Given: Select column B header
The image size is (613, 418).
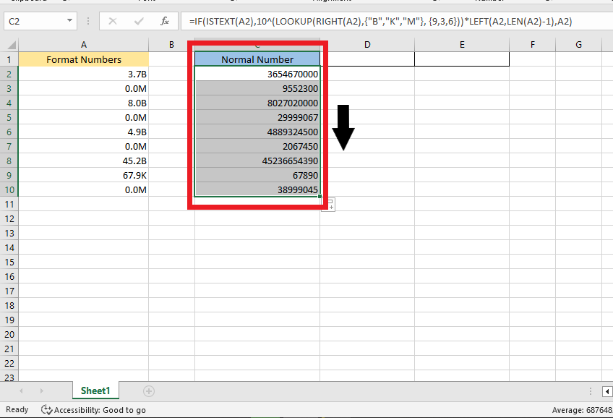Looking at the screenshot, I should click(x=171, y=45).
